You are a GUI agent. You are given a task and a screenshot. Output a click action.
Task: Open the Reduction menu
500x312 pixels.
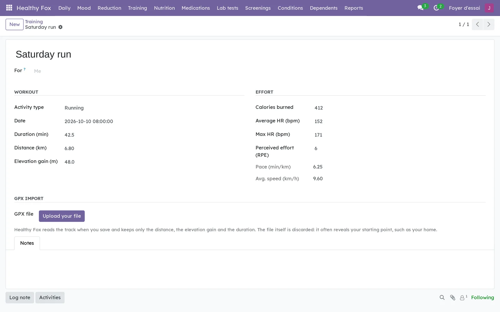coord(109,8)
